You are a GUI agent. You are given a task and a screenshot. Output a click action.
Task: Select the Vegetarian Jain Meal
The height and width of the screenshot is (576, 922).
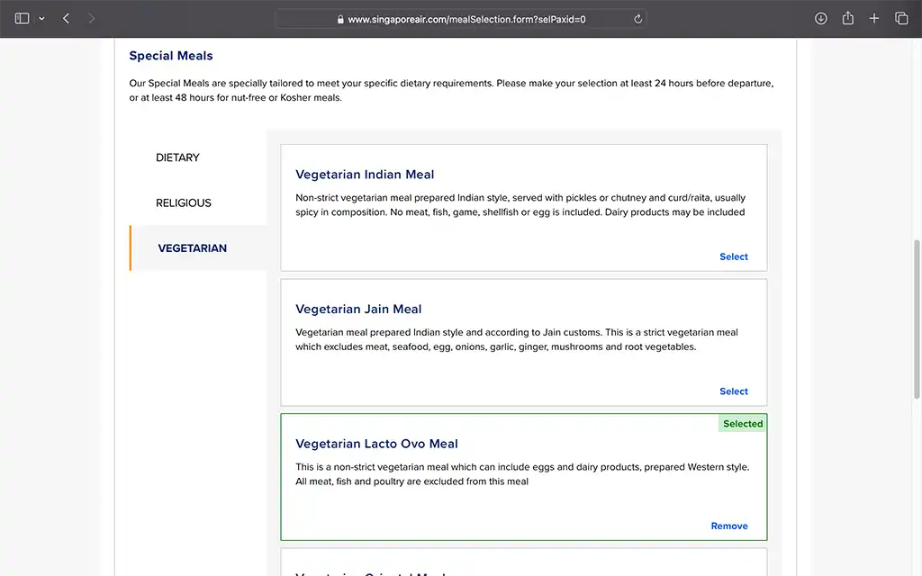[x=733, y=391]
